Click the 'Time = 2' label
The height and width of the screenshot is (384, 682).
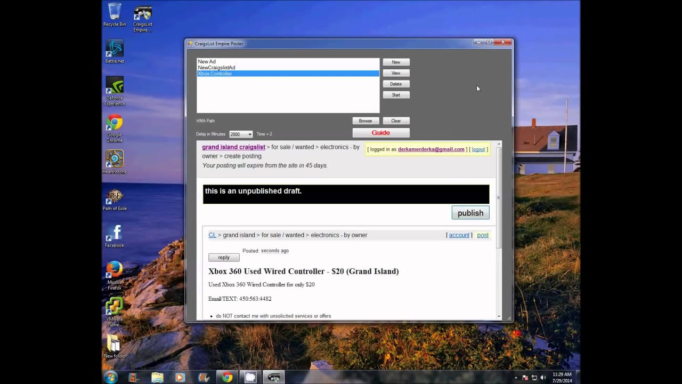(264, 134)
